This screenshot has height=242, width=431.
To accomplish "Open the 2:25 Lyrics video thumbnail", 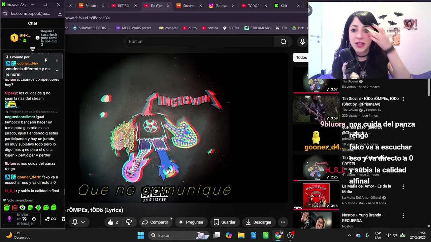I will 316,167.
